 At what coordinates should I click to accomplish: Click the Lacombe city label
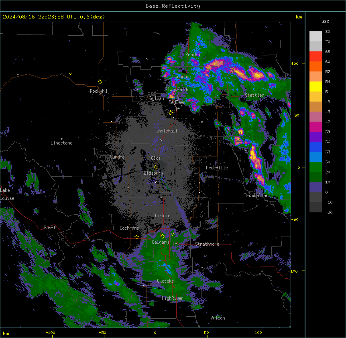pos(181,77)
